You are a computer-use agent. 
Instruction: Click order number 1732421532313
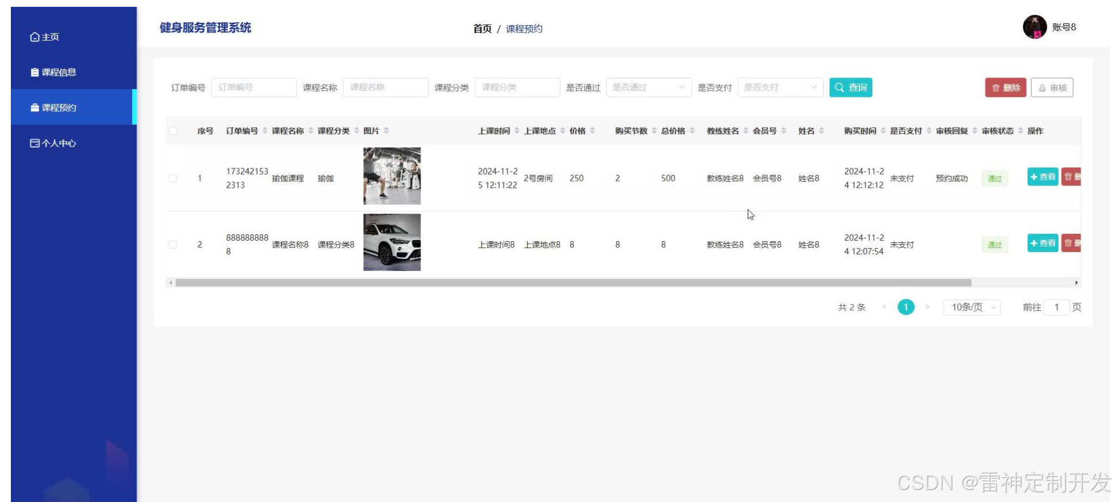coord(247,178)
